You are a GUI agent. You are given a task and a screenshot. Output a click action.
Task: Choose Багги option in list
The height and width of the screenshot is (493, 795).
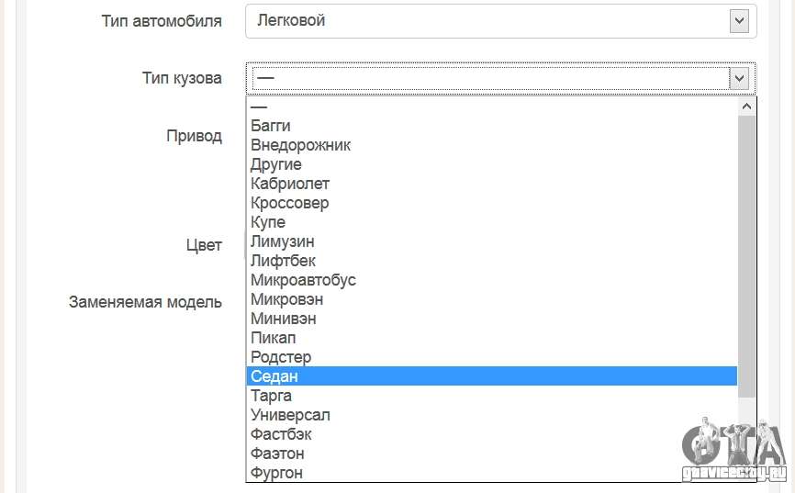tap(491, 126)
